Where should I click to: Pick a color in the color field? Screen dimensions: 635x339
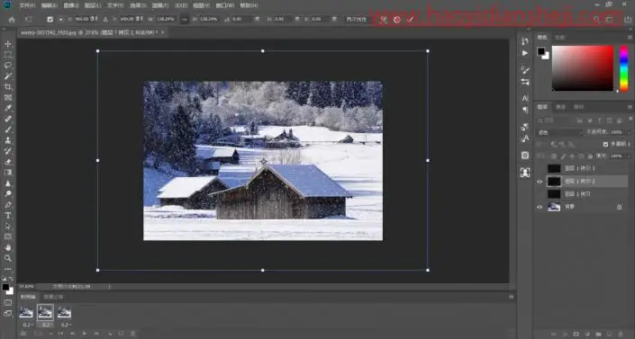point(583,68)
